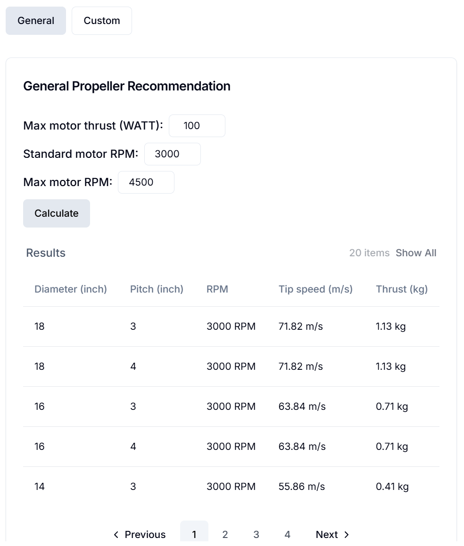This screenshot has height=546, width=464.
Task: Click the Next right chevron icon
Action: point(347,534)
